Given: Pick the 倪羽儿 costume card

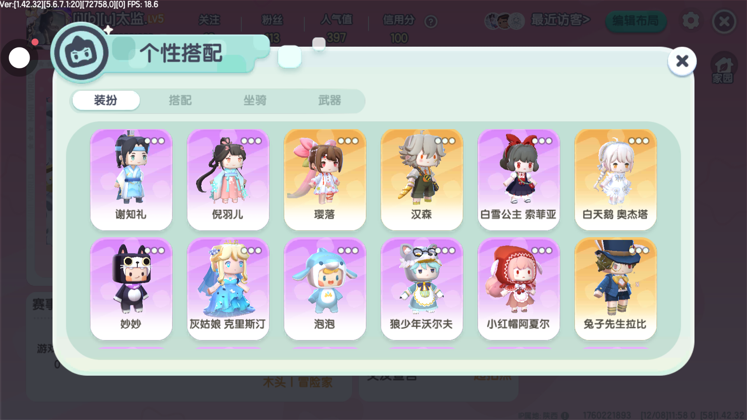Looking at the screenshot, I should coord(228,180).
